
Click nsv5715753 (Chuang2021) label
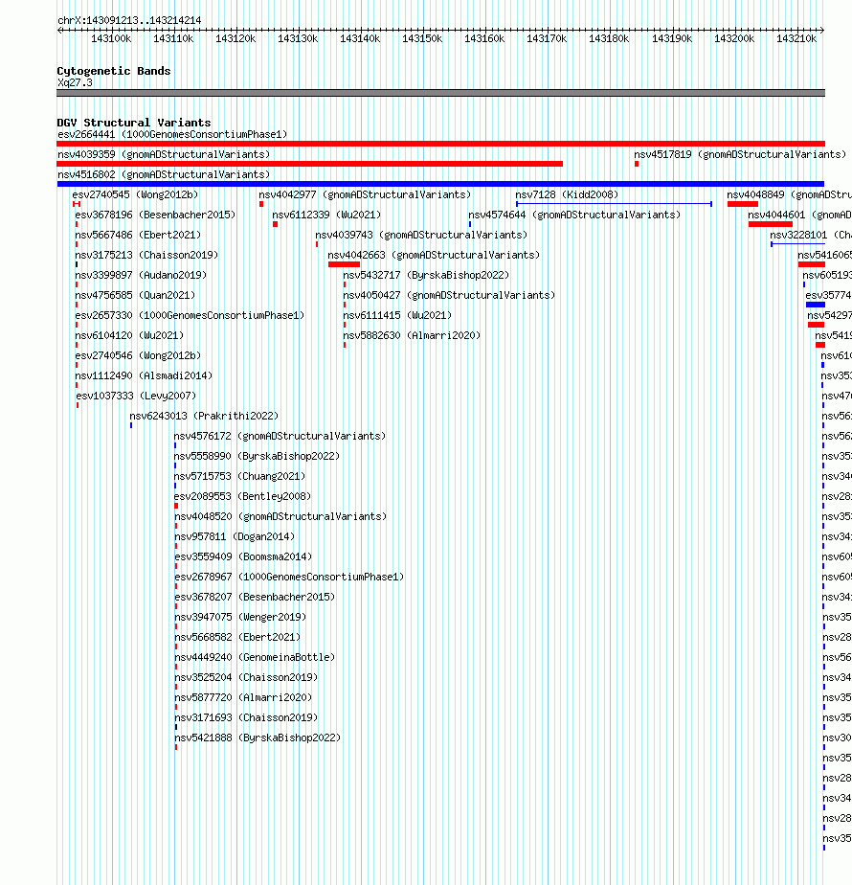coord(239,476)
